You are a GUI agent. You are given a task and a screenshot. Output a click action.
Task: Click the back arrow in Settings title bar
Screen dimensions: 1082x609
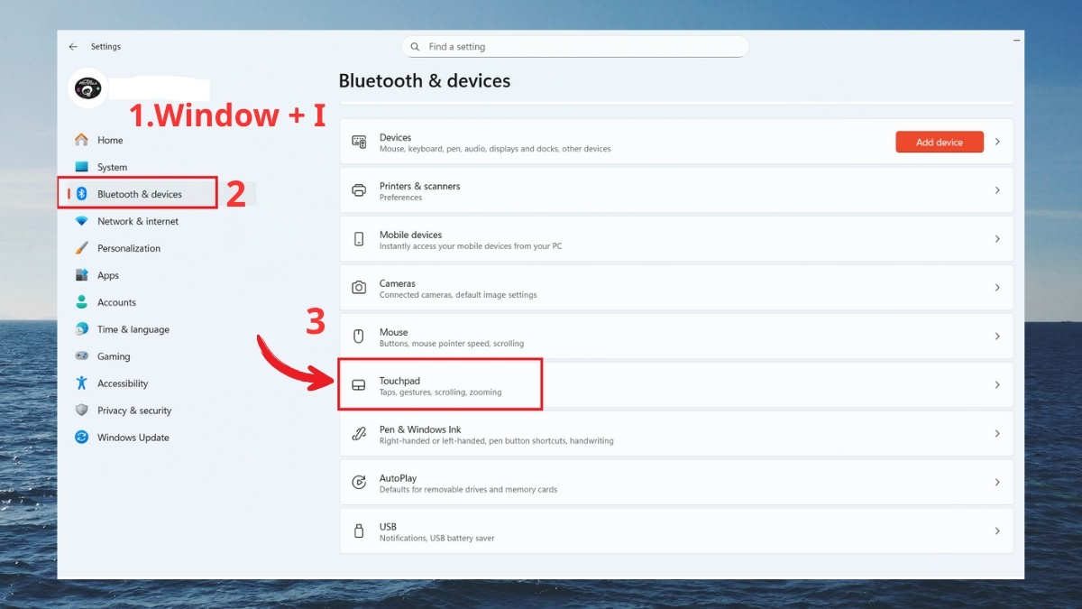coord(73,47)
